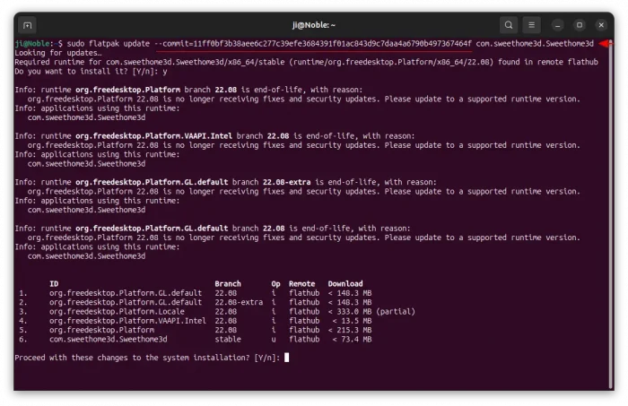The width and height of the screenshot is (628, 406).
Task: Maximize the terminal window
Action: click(x=580, y=25)
